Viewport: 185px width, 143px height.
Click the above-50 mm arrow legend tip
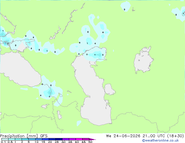click(92, 139)
